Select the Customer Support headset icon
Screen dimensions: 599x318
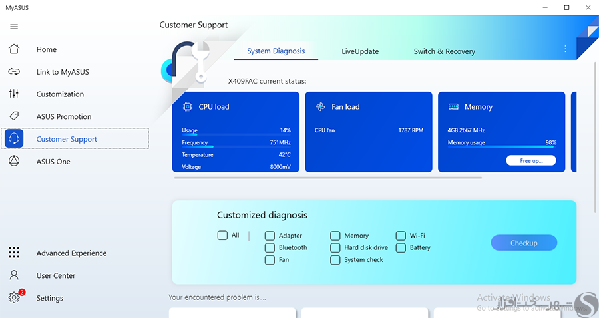[14, 138]
